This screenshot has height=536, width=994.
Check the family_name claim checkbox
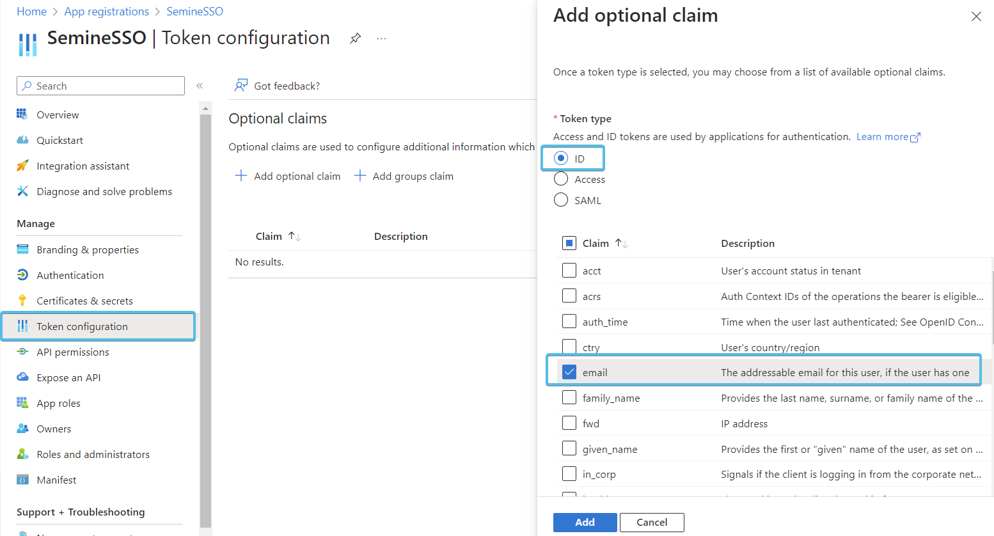tap(569, 398)
